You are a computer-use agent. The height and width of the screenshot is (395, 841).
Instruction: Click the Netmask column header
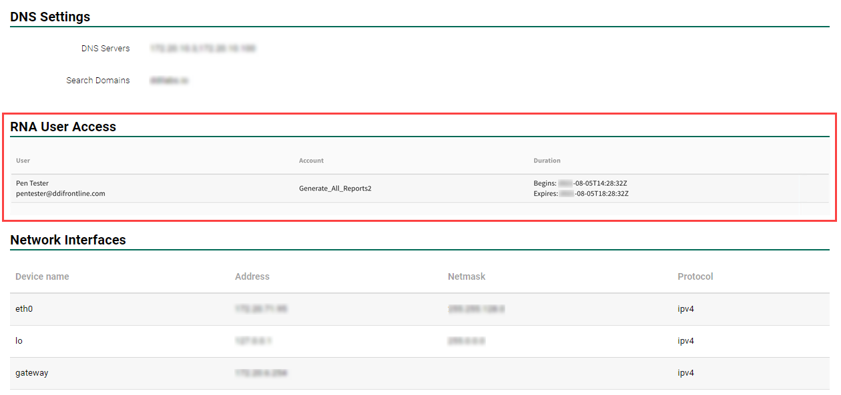[467, 276]
